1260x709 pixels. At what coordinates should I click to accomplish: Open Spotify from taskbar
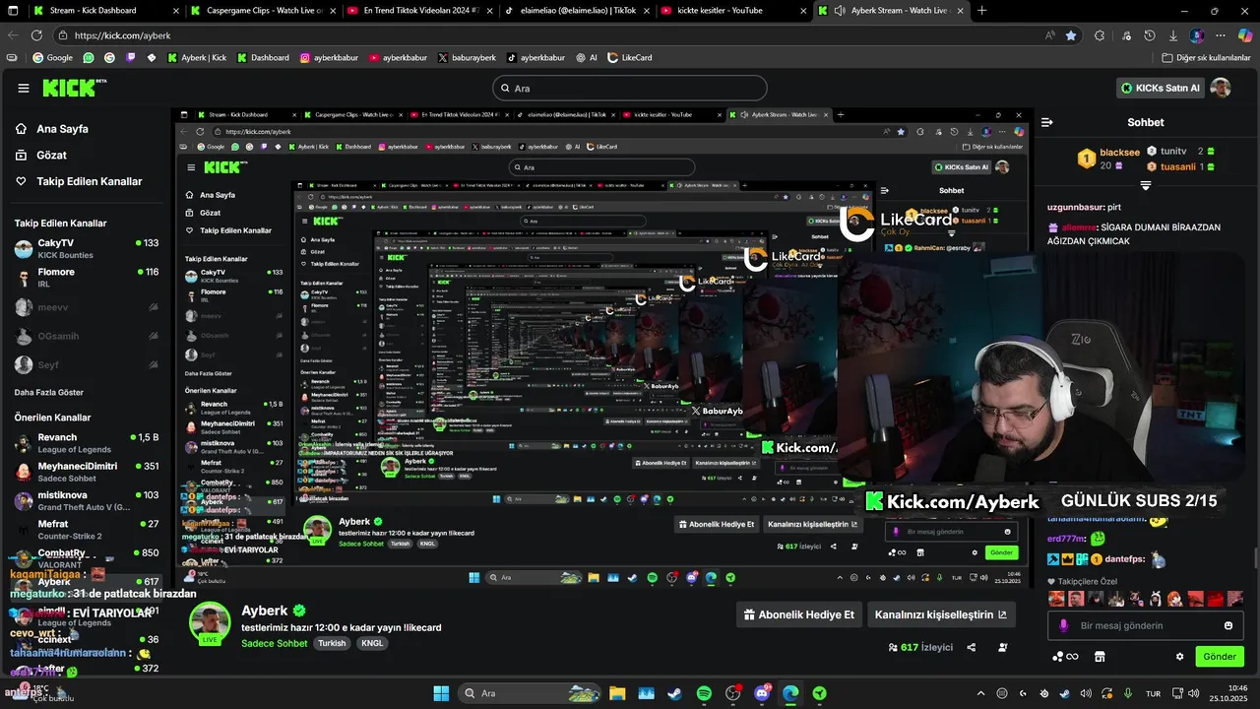[x=704, y=693]
